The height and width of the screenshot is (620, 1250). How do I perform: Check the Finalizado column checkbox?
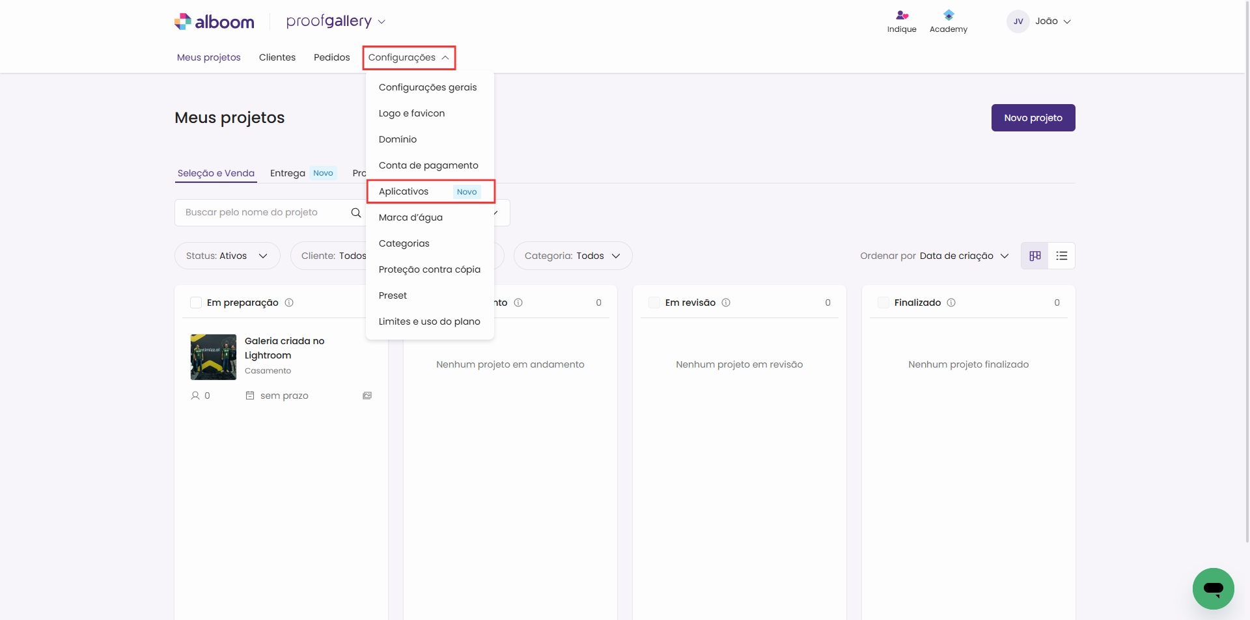tap(883, 303)
